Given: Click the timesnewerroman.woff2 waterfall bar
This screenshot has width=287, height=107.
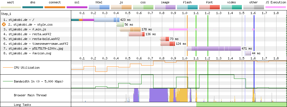Looking at the screenshot, I should pos(168,44).
